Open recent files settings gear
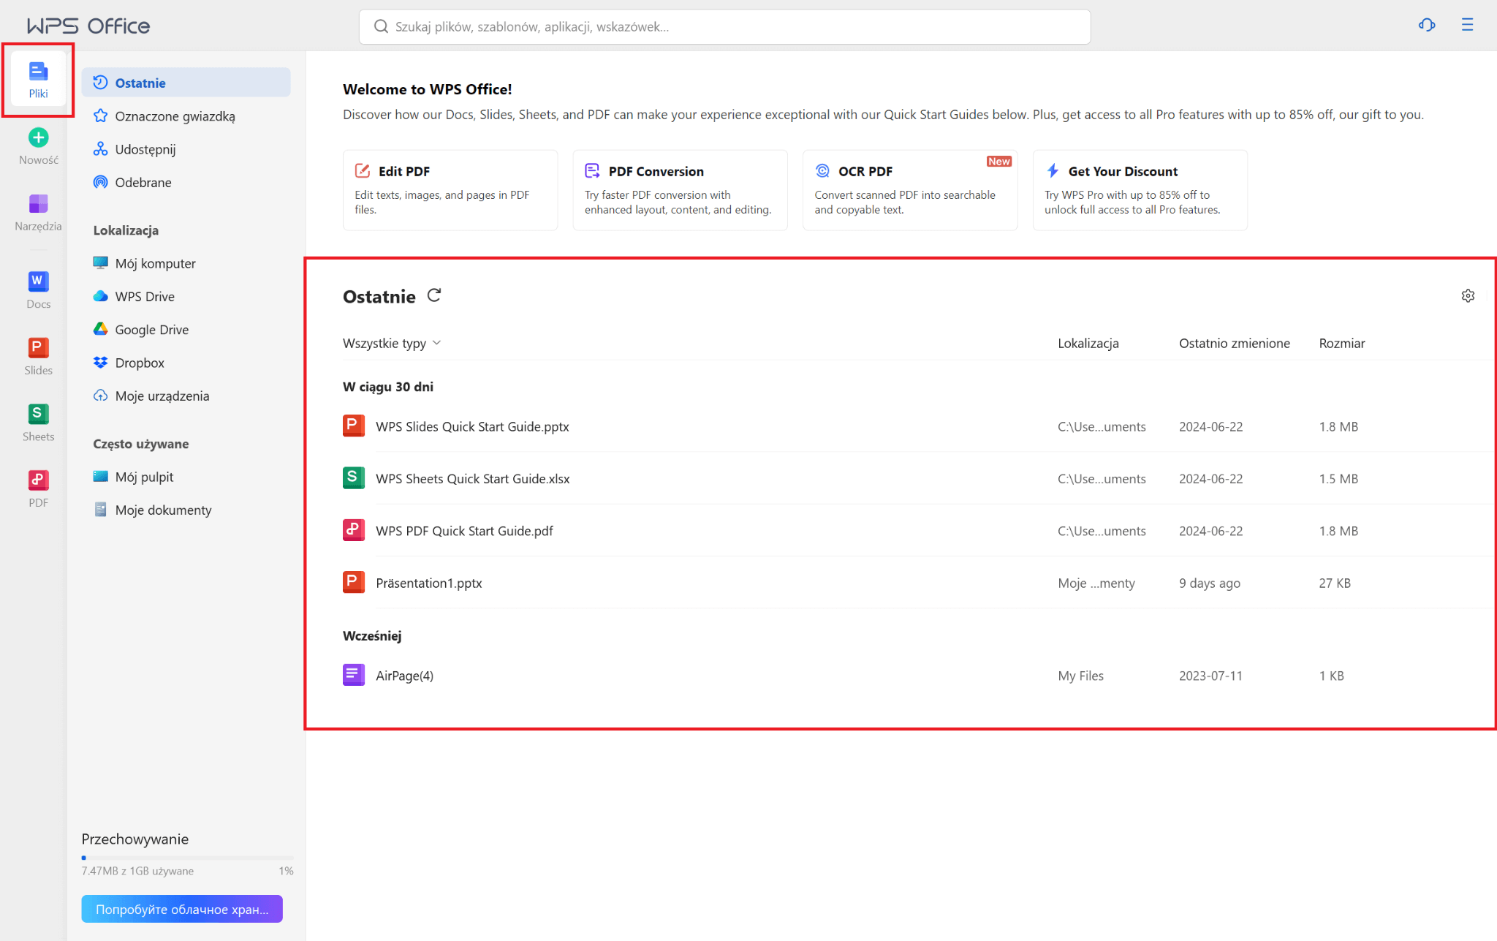The height and width of the screenshot is (941, 1497). point(1468,295)
